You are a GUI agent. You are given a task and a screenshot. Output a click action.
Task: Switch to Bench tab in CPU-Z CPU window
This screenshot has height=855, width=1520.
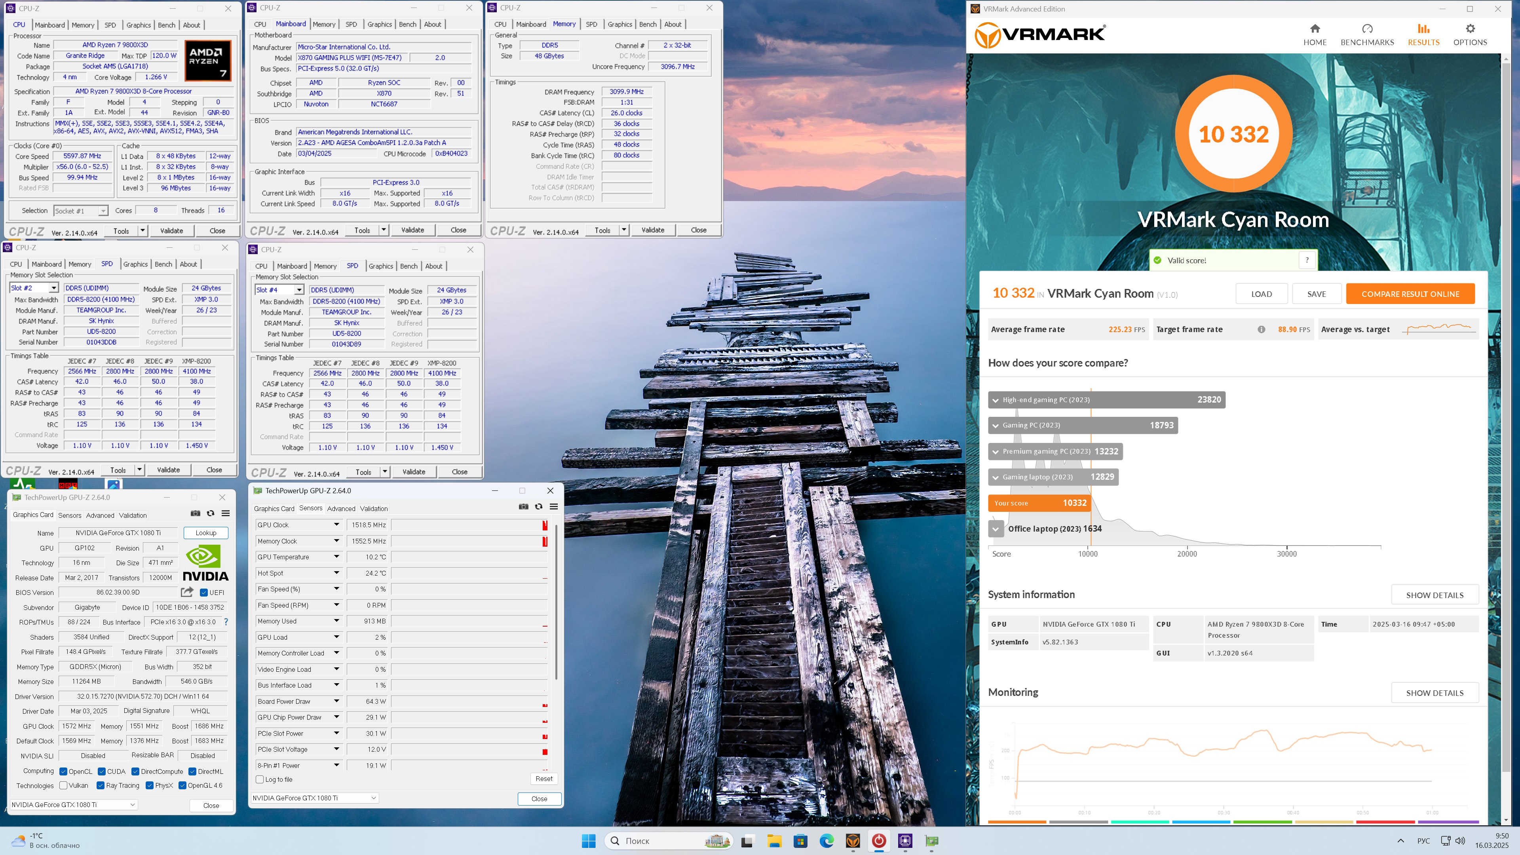click(166, 25)
